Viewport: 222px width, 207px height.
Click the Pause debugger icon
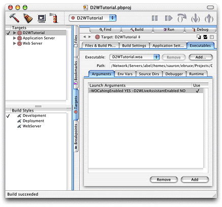[x=154, y=18]
